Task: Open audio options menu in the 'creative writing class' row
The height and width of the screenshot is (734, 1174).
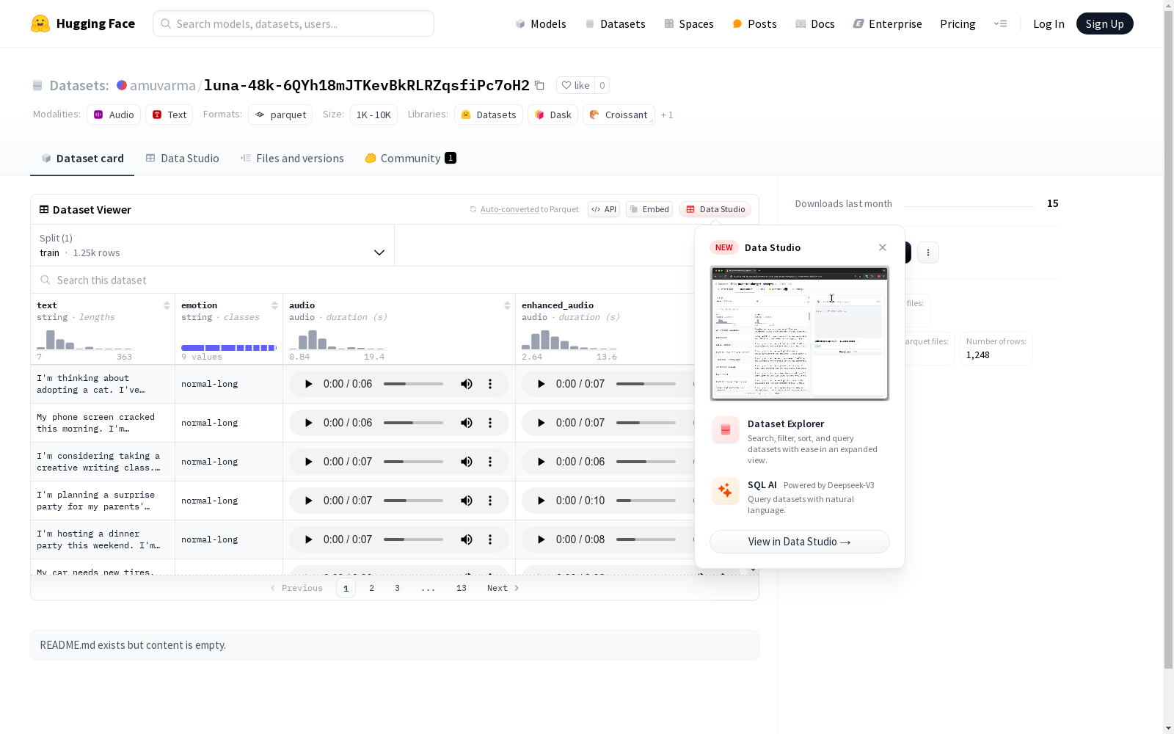Action: click(x=490, y=462)
